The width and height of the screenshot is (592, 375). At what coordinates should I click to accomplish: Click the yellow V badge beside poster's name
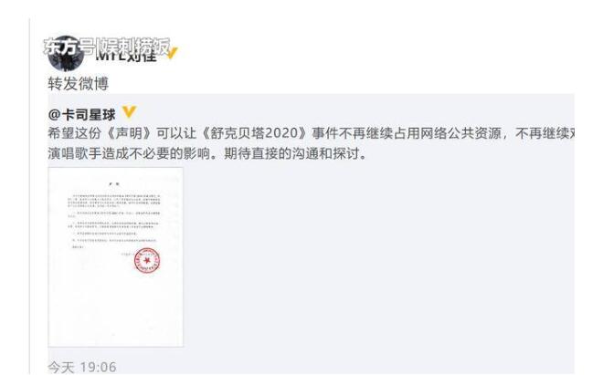(x=172, y=53)
